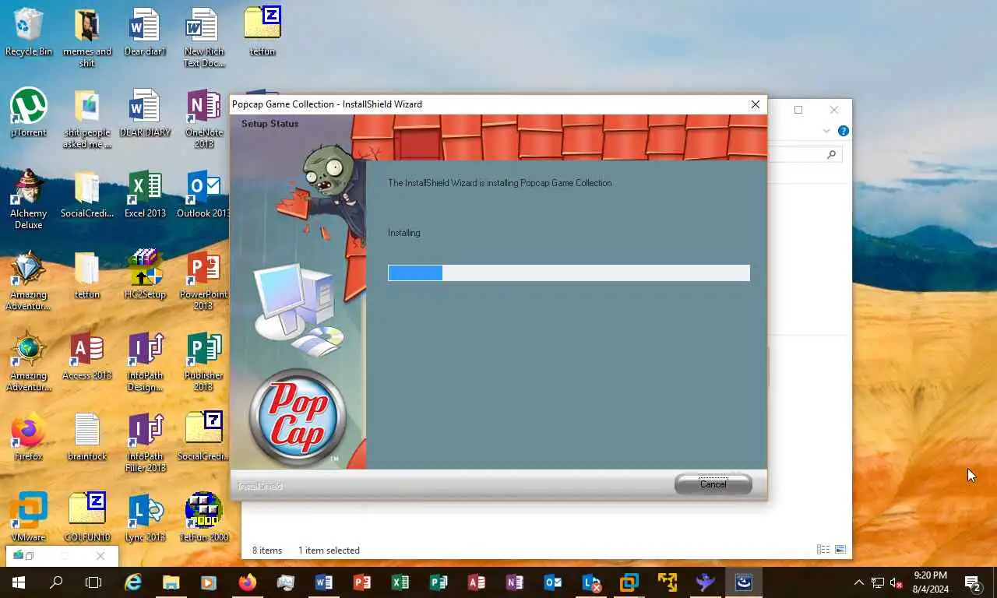Open Excel from the taskbar
997x598 pixels.
400,582
